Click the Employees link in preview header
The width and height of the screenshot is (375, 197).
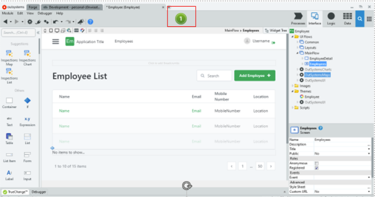[124, 41]
